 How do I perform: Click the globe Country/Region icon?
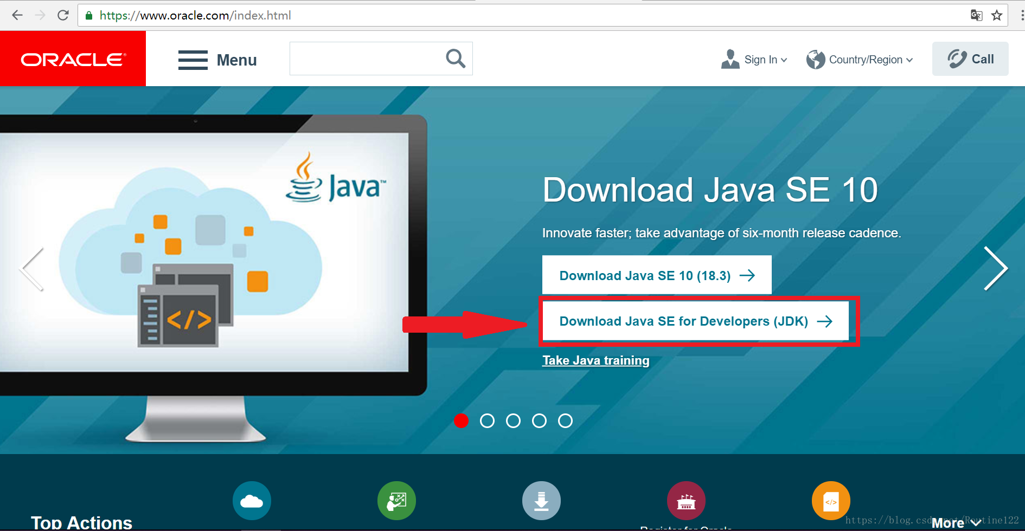click(815, 60)
